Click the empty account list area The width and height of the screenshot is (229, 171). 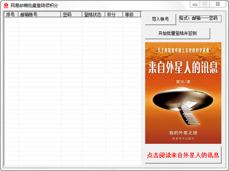click(x=73, y=91)
